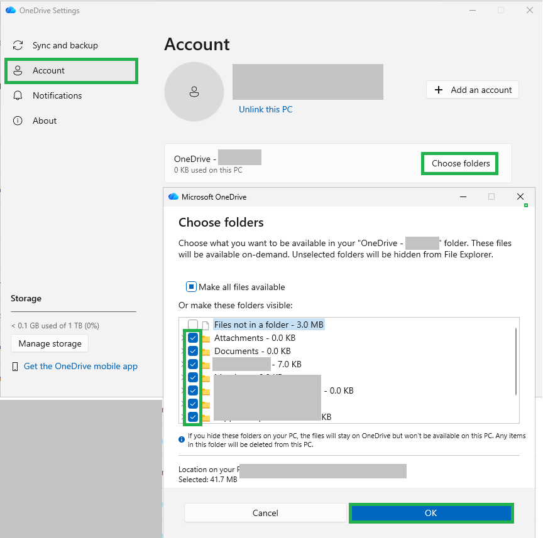Click the folder list vertical scrollbar
The image size is (543, 538).
tap(515, 361)
